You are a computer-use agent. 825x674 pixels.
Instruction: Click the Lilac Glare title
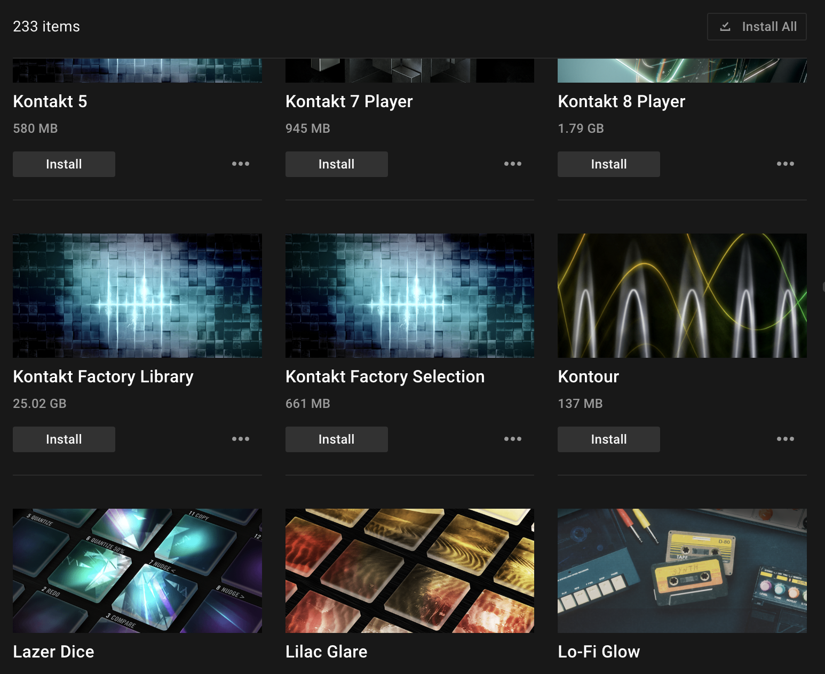(327, 652)
